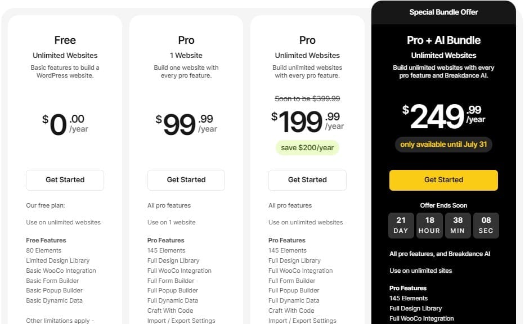
Task: Click the countdown SEC box
Action: coord(486,225)
